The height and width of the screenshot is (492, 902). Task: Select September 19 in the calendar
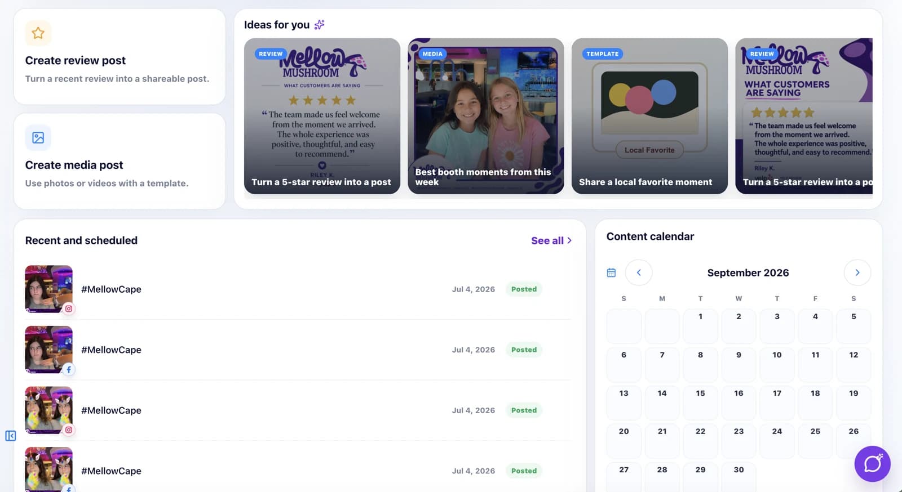tap(854, 402)
